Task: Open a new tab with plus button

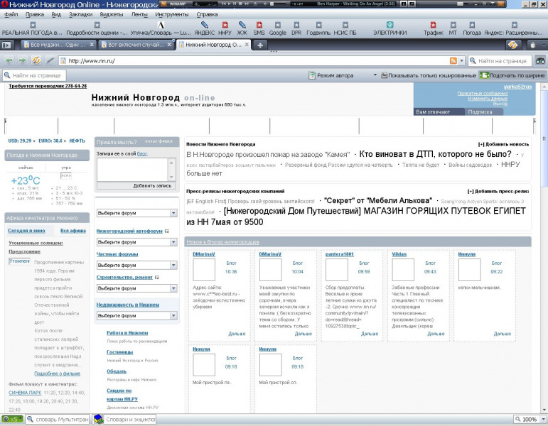Action: pyautogui.click(x=261, y=45)
